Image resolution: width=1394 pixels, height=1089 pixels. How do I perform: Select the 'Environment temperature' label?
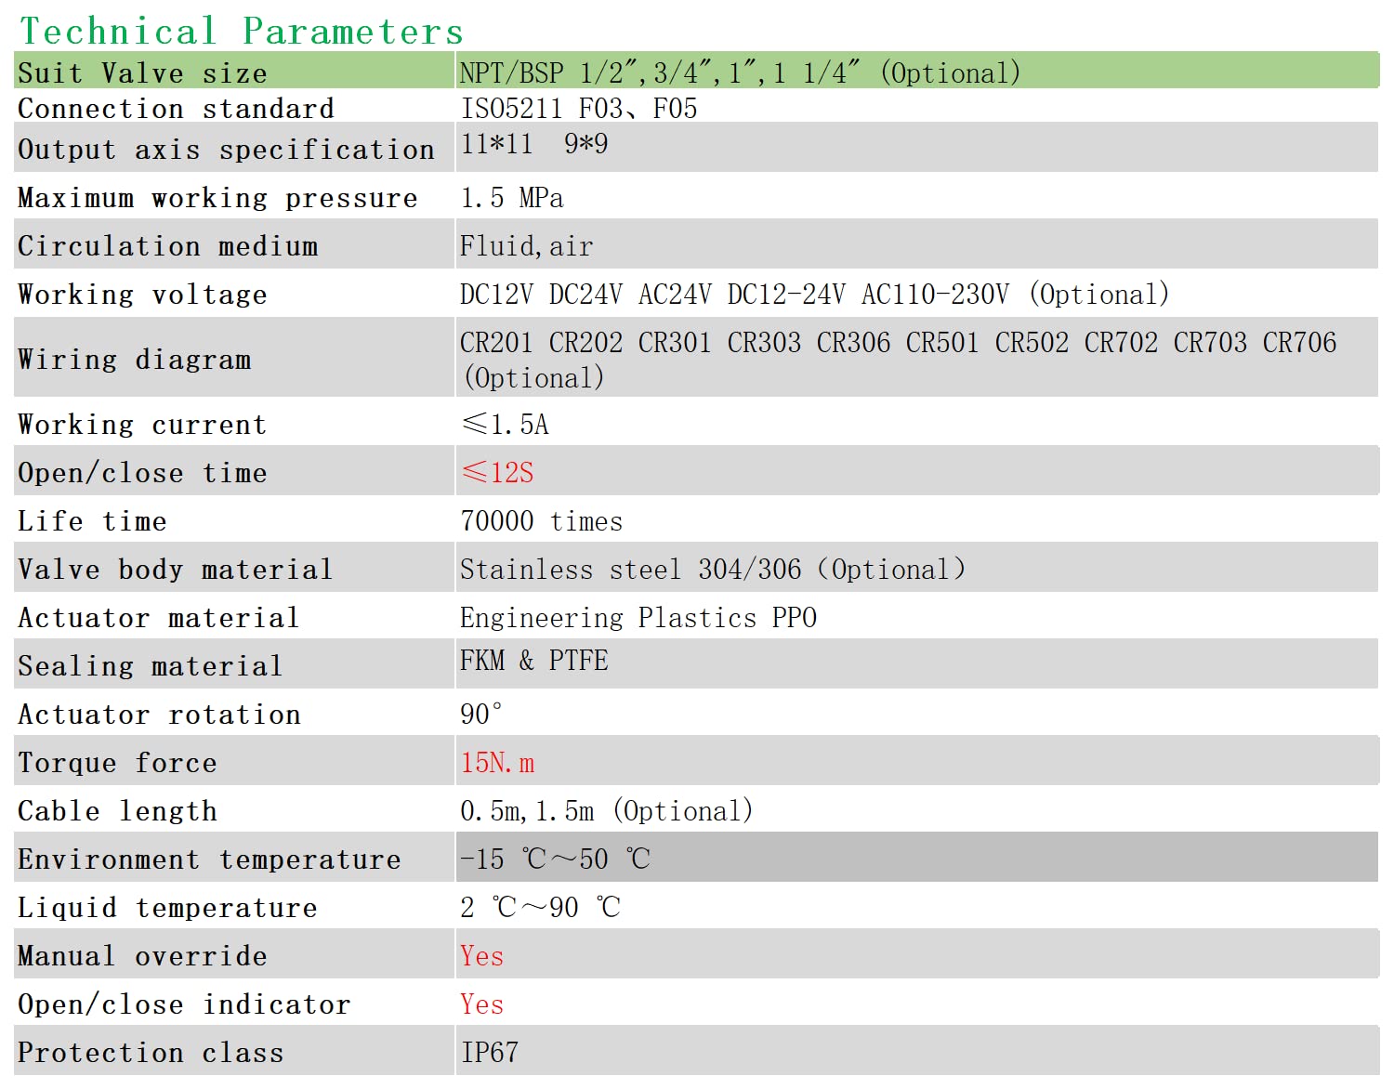pos(209,859)
